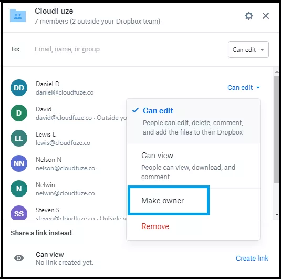Click the CloudFuze shared folder icon

pos(18,15)
